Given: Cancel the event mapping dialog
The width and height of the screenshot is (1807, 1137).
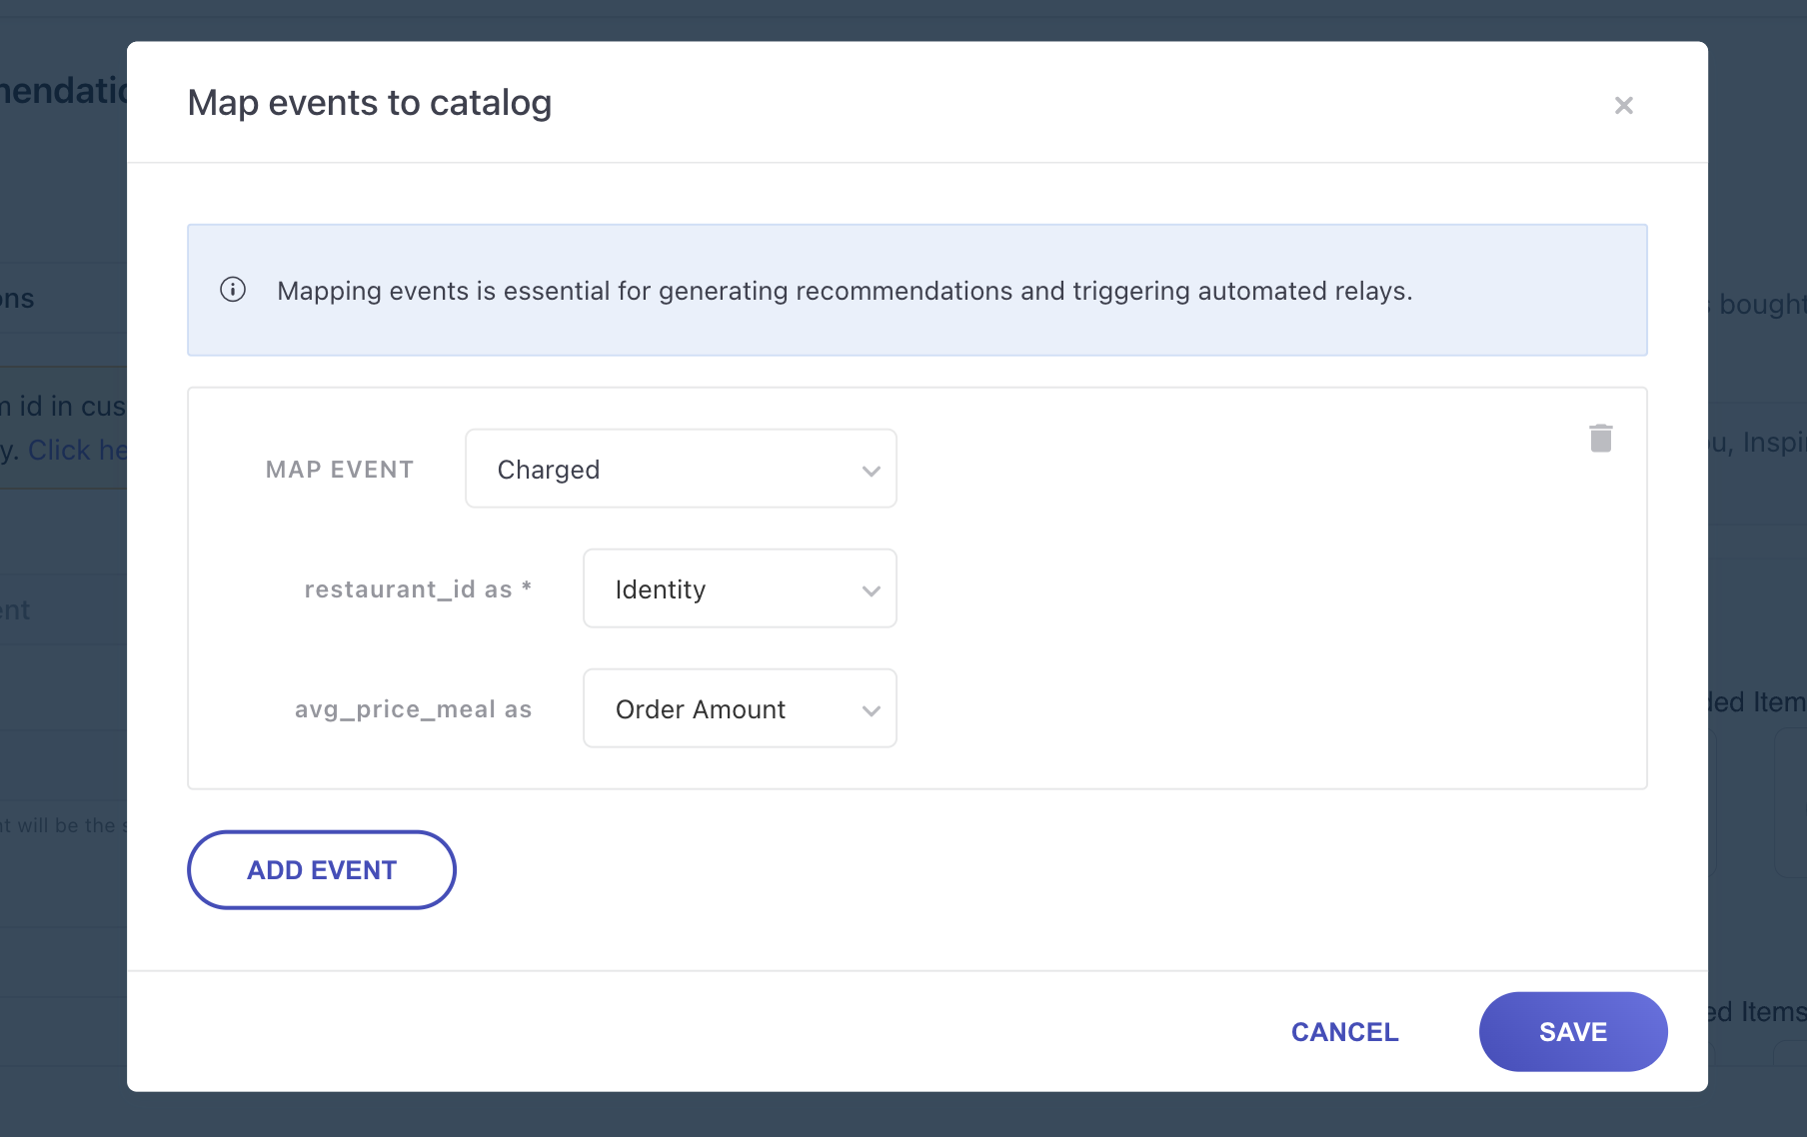Looking at the screenshot, I should [1344, 1032].
